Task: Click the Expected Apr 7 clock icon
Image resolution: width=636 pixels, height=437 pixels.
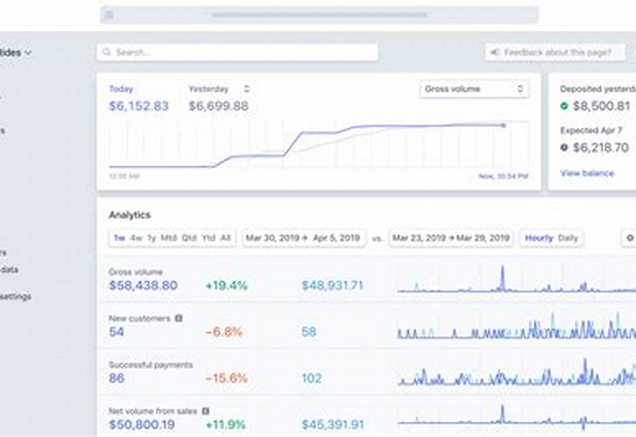Action: coord(564,147)
